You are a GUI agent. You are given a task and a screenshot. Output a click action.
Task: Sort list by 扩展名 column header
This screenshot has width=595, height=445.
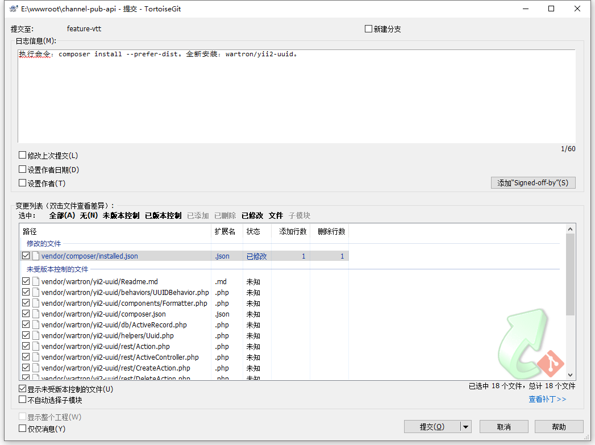point(227,231)
